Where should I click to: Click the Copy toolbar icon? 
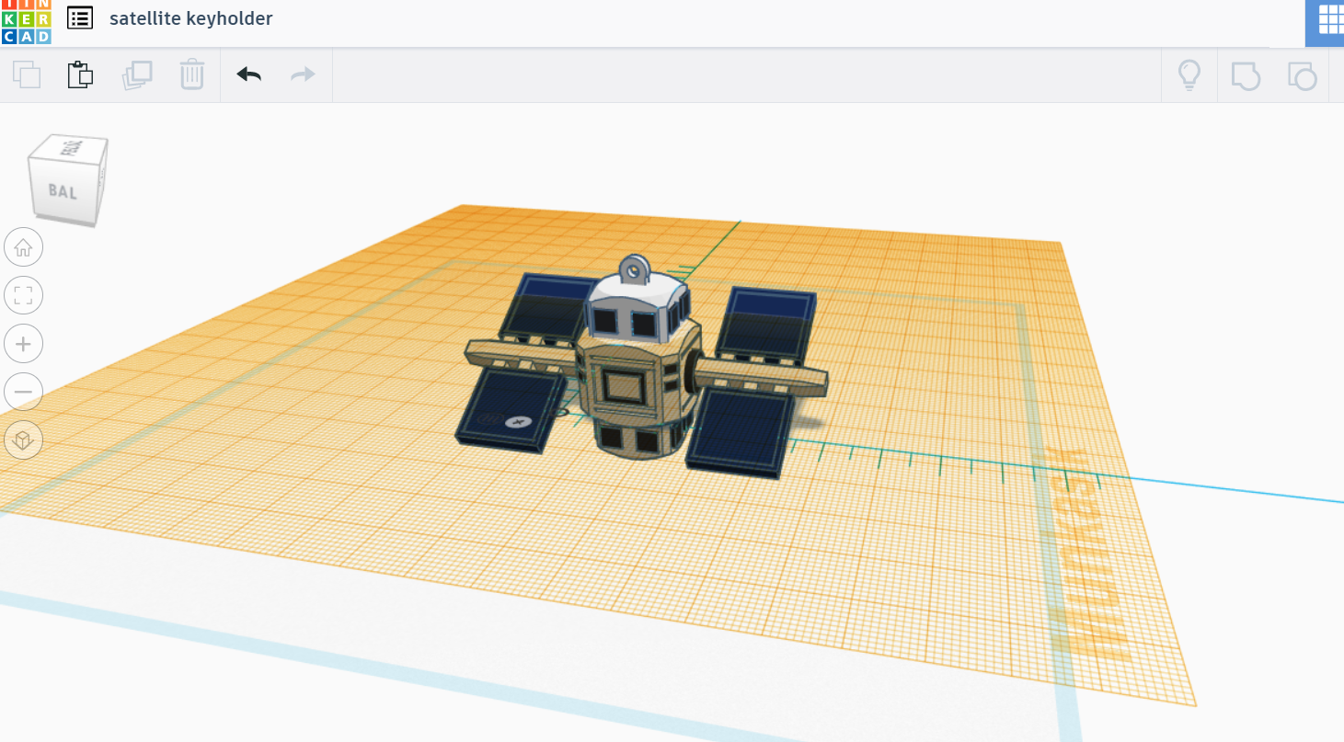[27, 74]
